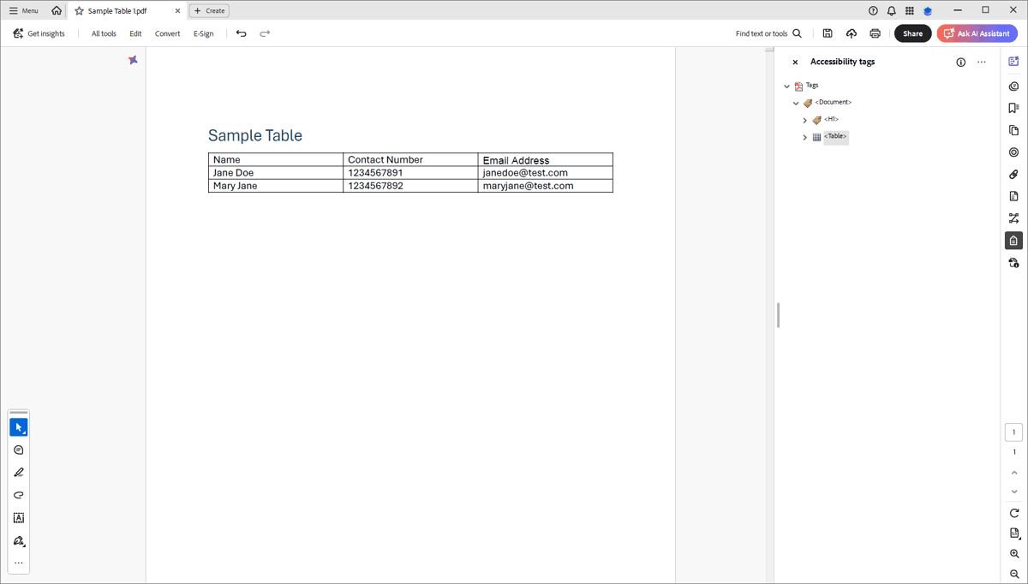Select the Fill and Sign pen tool
This screenshot has height=584, width=1028.
tap(19, 540)
